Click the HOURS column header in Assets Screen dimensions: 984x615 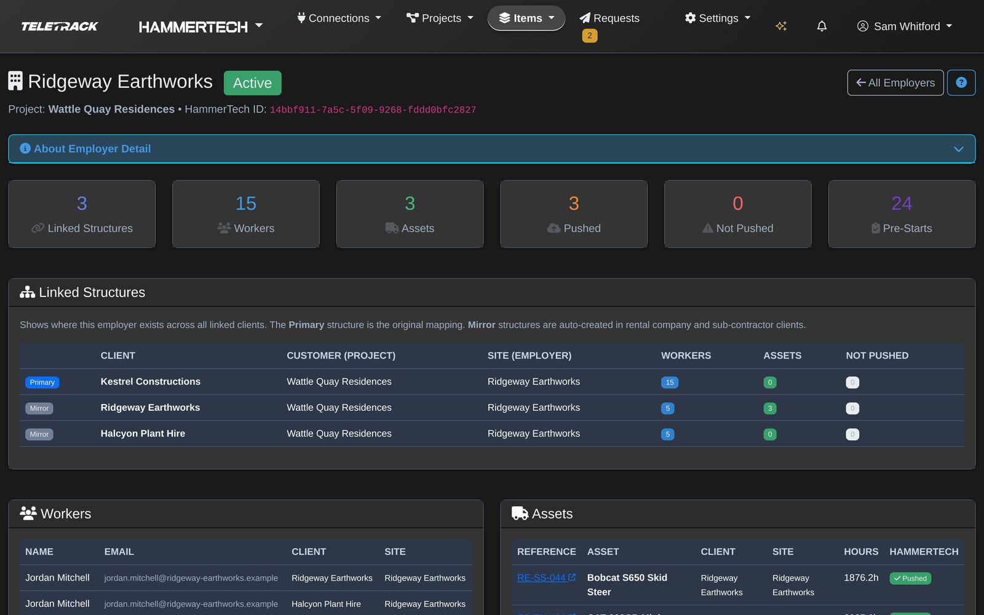(861, 552)
